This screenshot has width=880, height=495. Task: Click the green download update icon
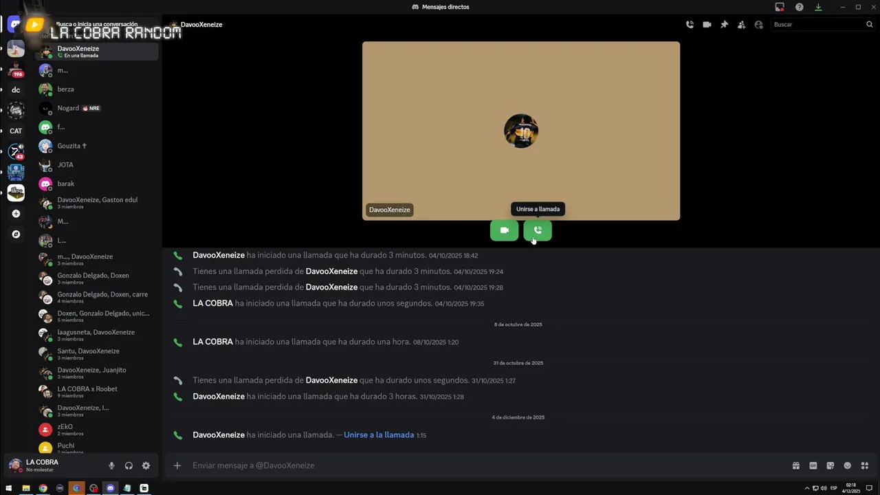click(x=818, y=7)
